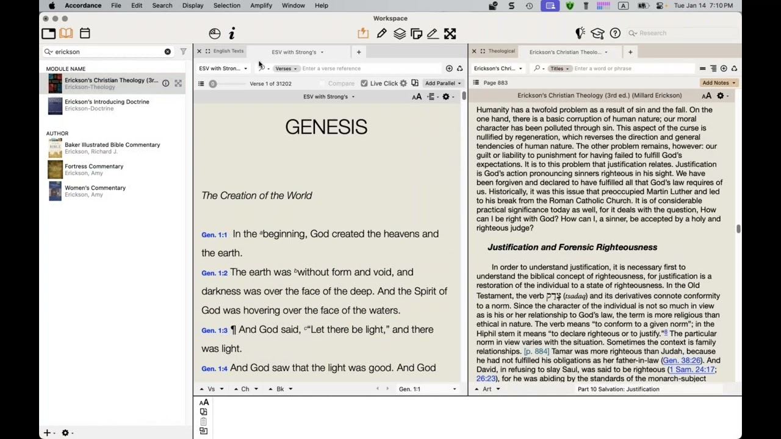The height and width of the screenshot is (439, 781).
Task: Open the Library icon in the toolbar
Action: [x=48, y=34]
